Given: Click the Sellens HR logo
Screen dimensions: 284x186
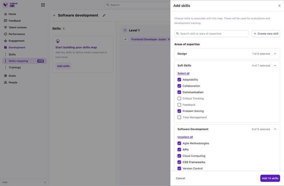Looking at the screenshot, I should point(10,5).
